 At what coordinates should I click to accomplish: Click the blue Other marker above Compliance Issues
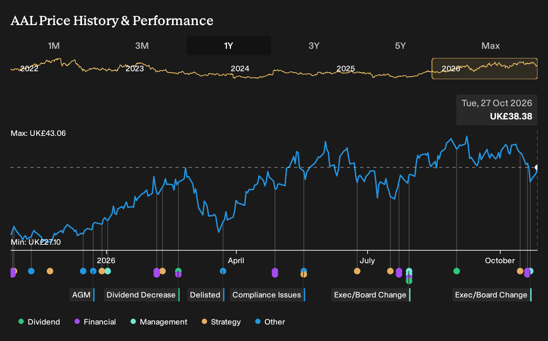pos(304,271)
